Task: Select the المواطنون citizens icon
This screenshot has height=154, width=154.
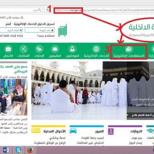Action: tap(72, 49)
